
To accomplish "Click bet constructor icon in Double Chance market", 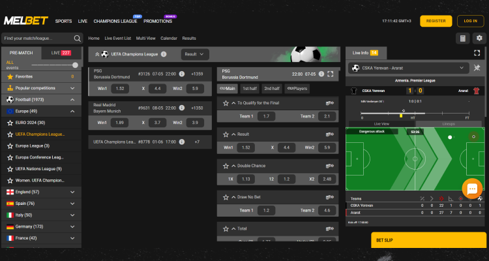I will coord(330,166).
